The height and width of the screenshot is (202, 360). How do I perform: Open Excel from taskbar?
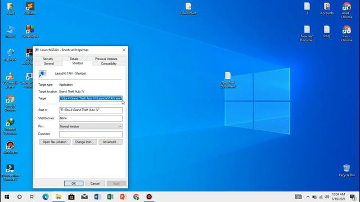coord(110,197)
